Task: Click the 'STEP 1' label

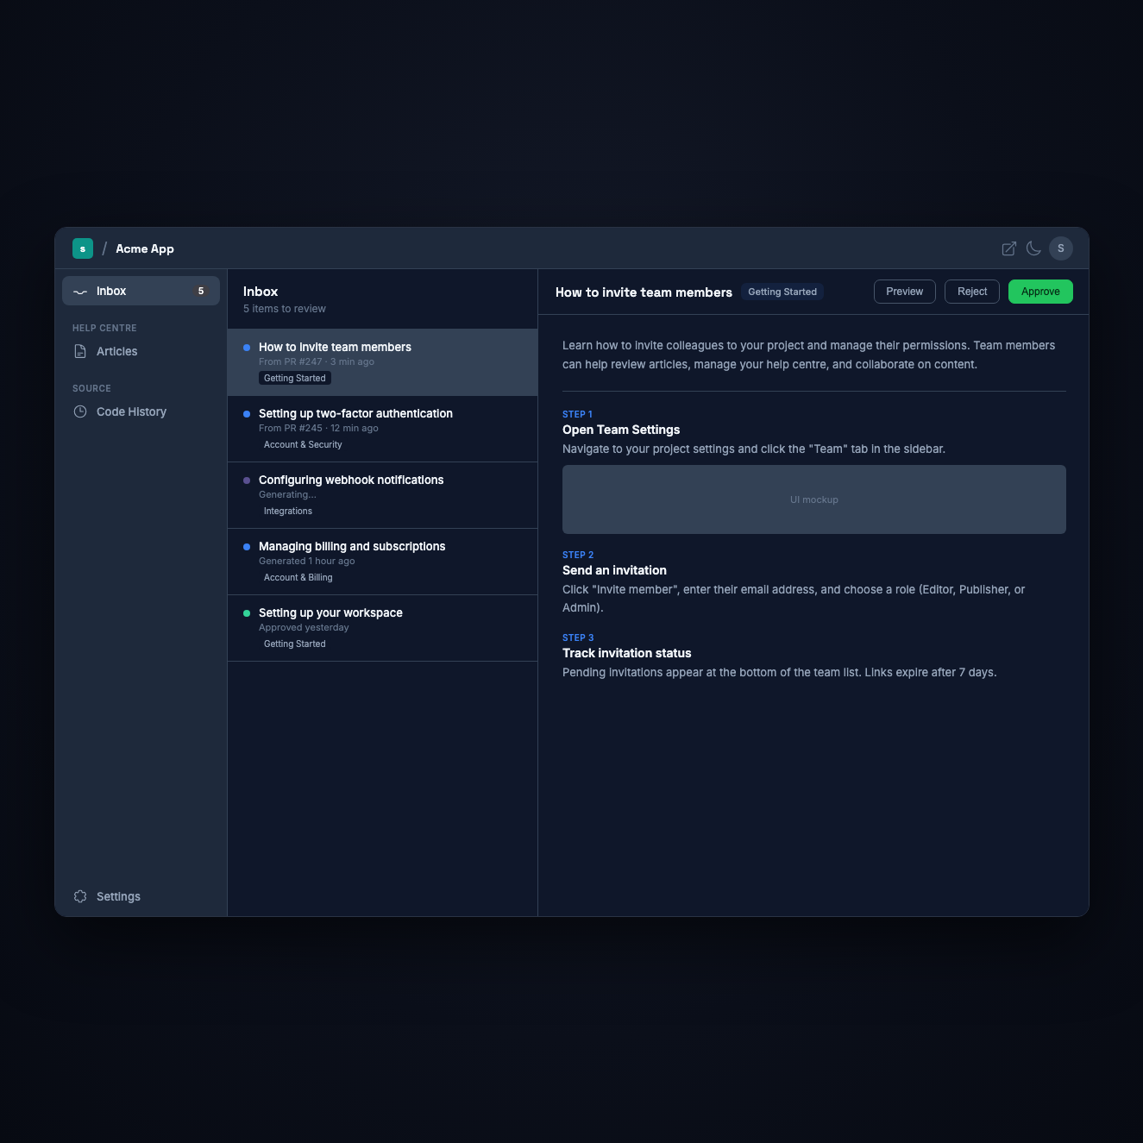Action: [x=577, y=415]
